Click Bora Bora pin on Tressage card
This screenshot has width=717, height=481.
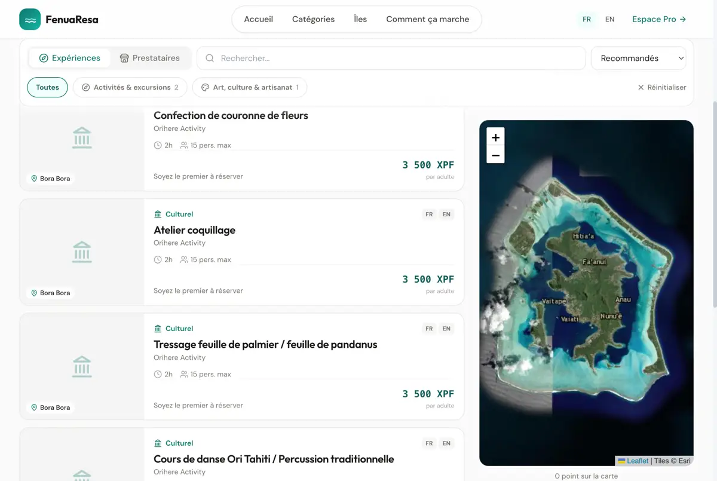coord(34,408)
